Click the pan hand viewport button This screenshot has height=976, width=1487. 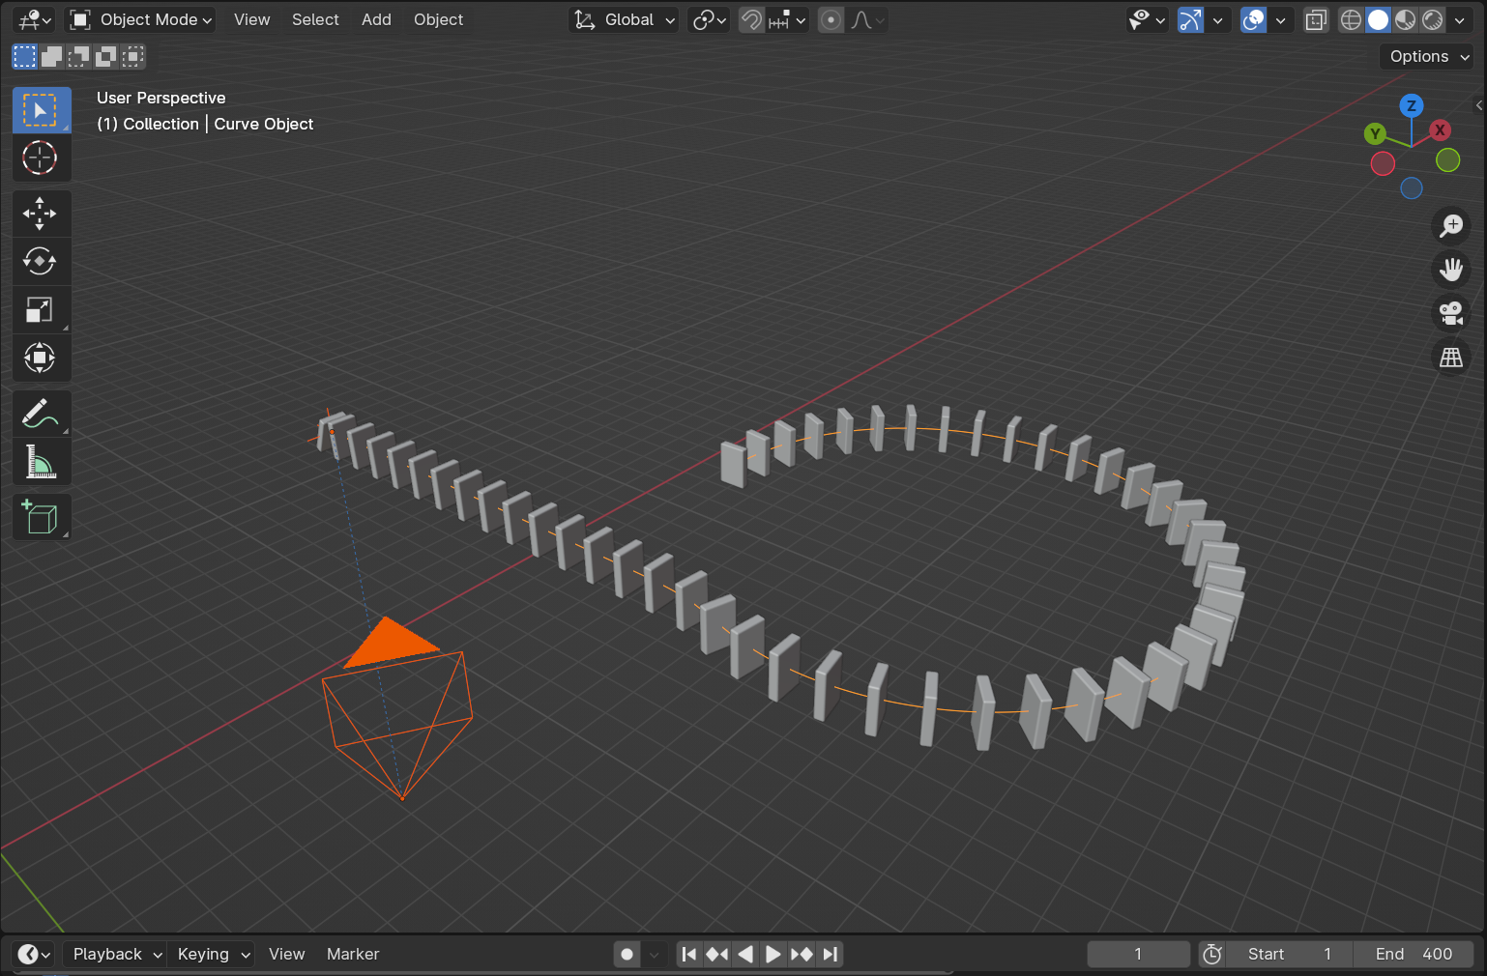[1451, 270]
